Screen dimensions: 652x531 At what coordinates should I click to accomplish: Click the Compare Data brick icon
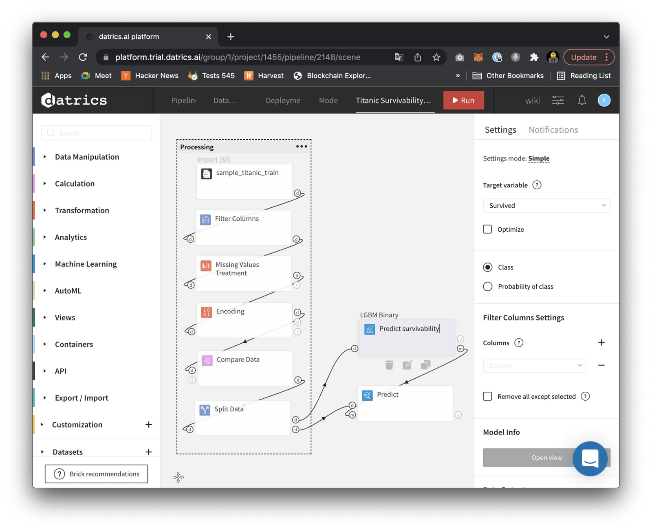click(207, 360)
